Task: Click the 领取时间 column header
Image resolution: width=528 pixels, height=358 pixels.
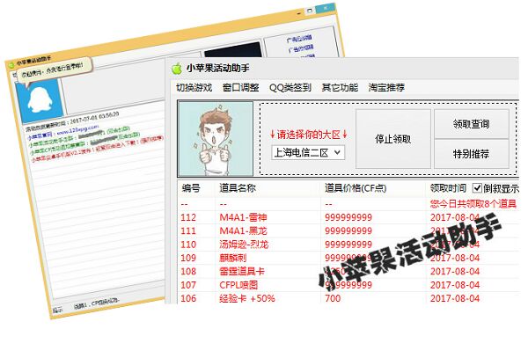Action: [x=448, y=188]
